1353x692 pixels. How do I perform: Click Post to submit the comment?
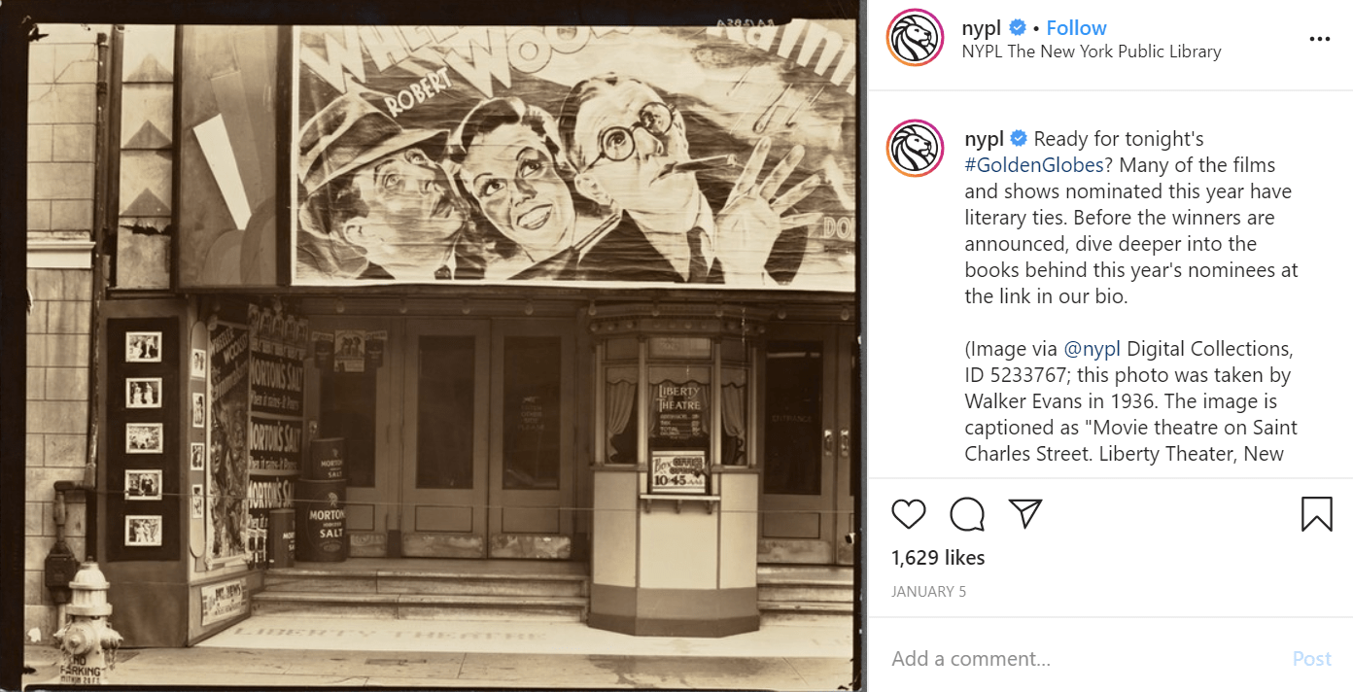click(x=1311, y=659)
